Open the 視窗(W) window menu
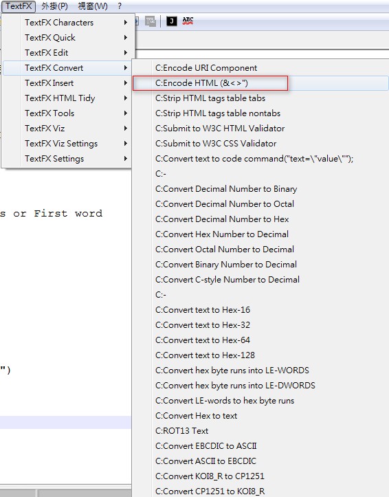 coord(93,6)
